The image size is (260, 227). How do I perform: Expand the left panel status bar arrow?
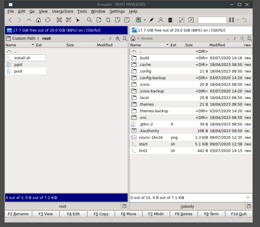(123, 198)
